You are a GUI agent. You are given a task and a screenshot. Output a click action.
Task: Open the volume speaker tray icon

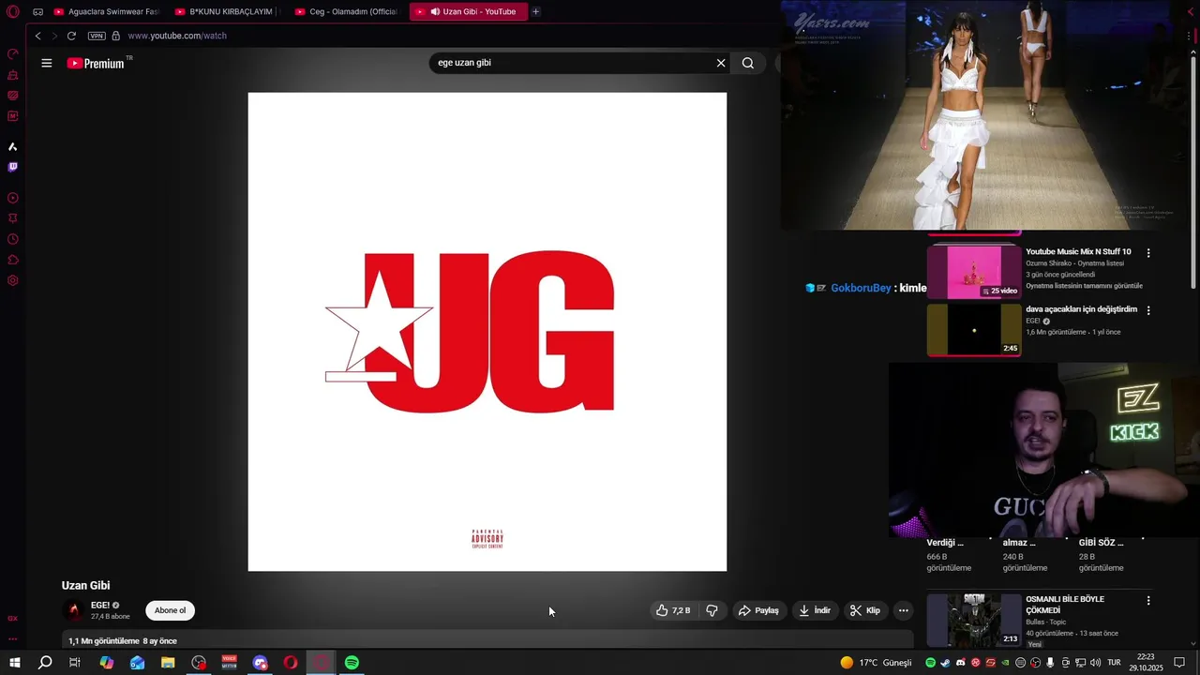(x=1095, y=663)
